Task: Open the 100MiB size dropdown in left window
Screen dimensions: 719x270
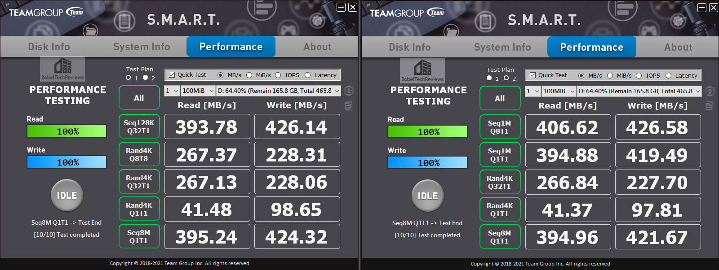Action: 198,91
